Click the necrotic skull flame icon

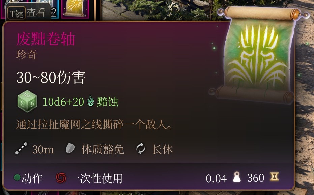click(91, 101)
